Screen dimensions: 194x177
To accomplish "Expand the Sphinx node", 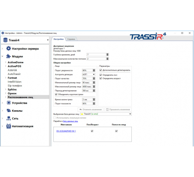I will coord(6,89).
